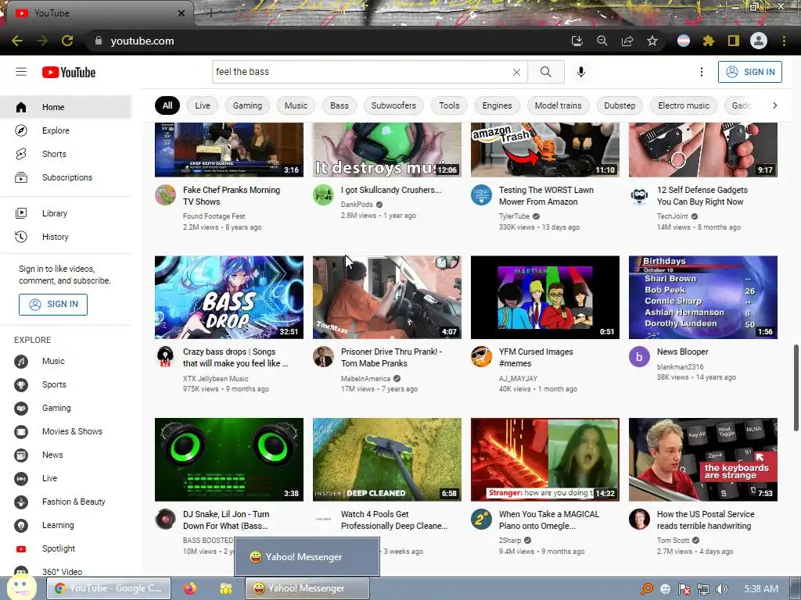Open the 2Sharp channel avatar
Viewport: 801px width, 600px height.
pos(481,520)
